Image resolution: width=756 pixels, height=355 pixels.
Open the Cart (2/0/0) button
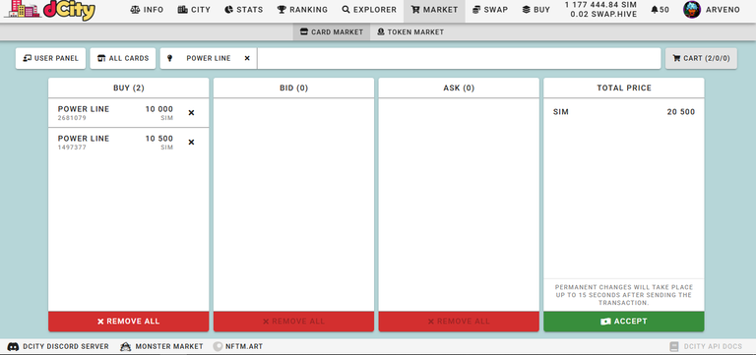[x=701, y=58]
